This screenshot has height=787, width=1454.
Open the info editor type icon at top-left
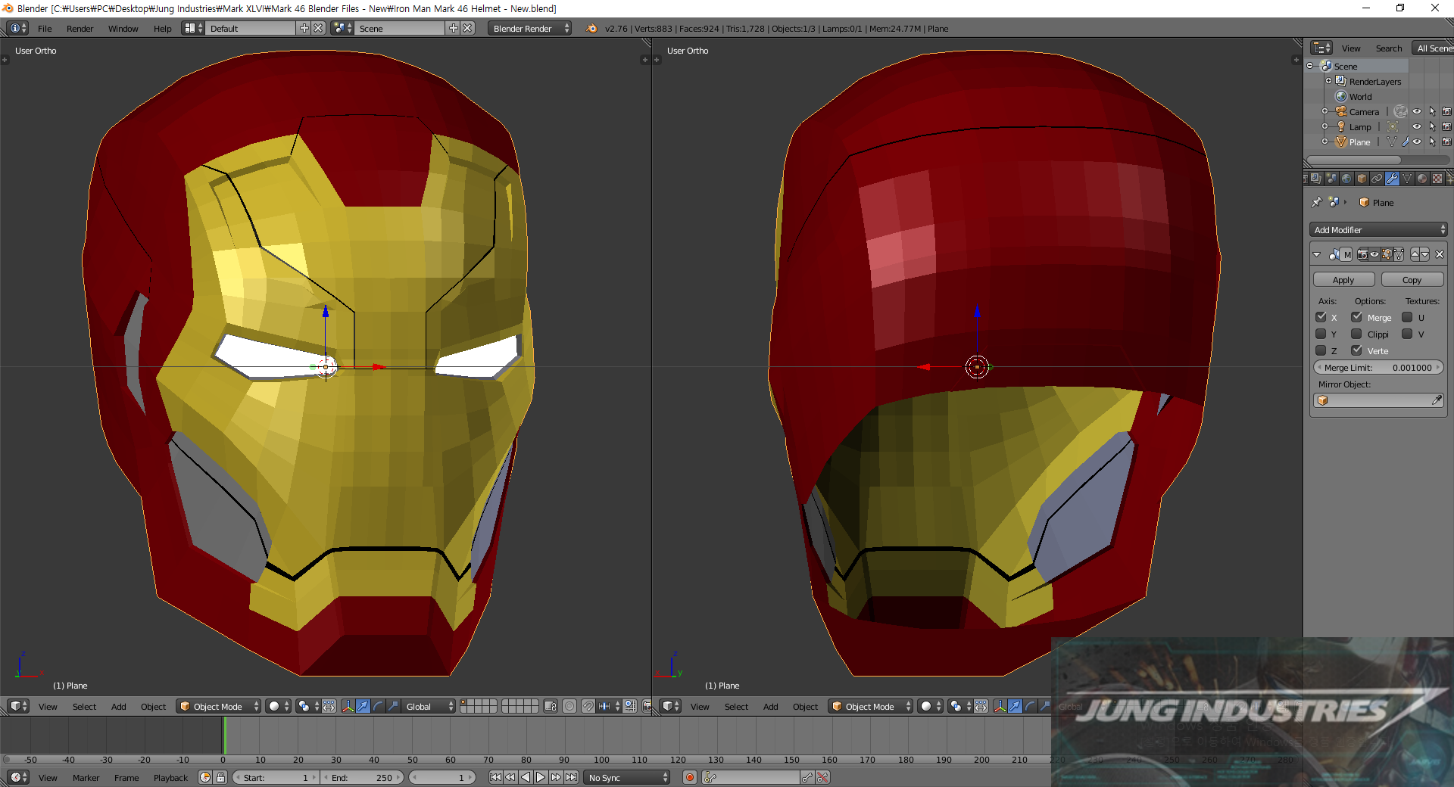(x=17, y=28)
